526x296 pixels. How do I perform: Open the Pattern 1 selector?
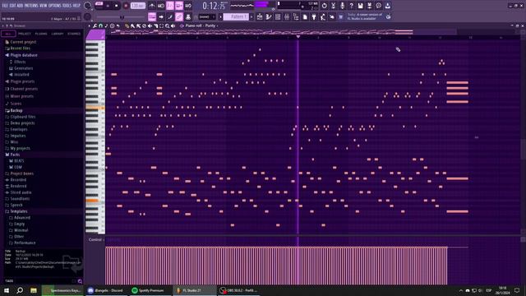pos(236,16)
